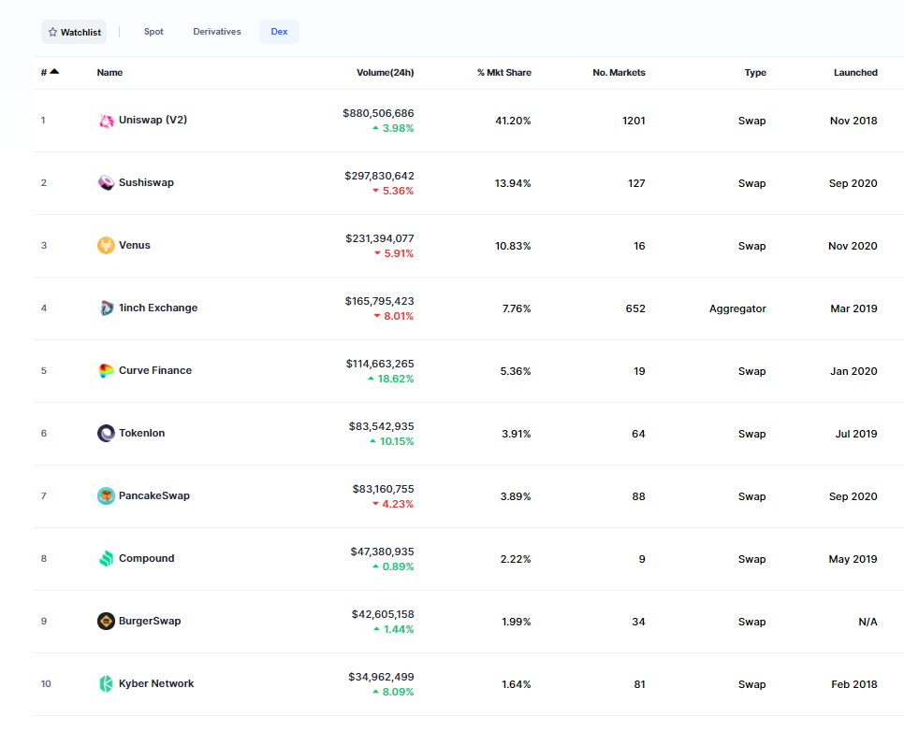
Task: Click 1inch volume $165,795,423
Action: (380, 301)
